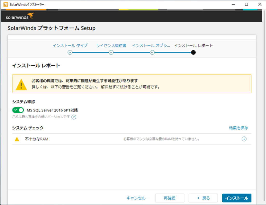Maximize the SolarWinds installer window

247,5
